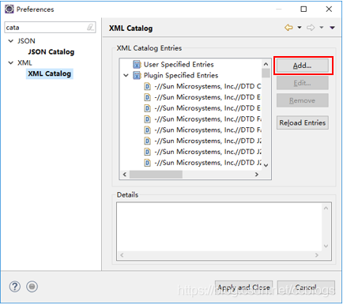
Task: Click the entries list scroll down arrow
Action: click(266, 165)
